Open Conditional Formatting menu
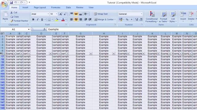This screenshot has width=197, height=110. (152, 17)
